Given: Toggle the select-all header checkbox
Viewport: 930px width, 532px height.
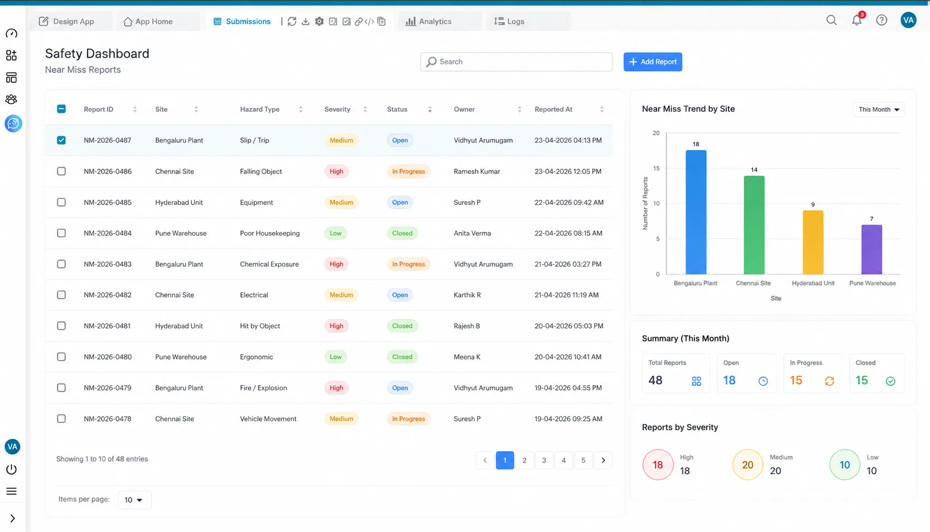Looking at the screenshot, I should [61, 109].
